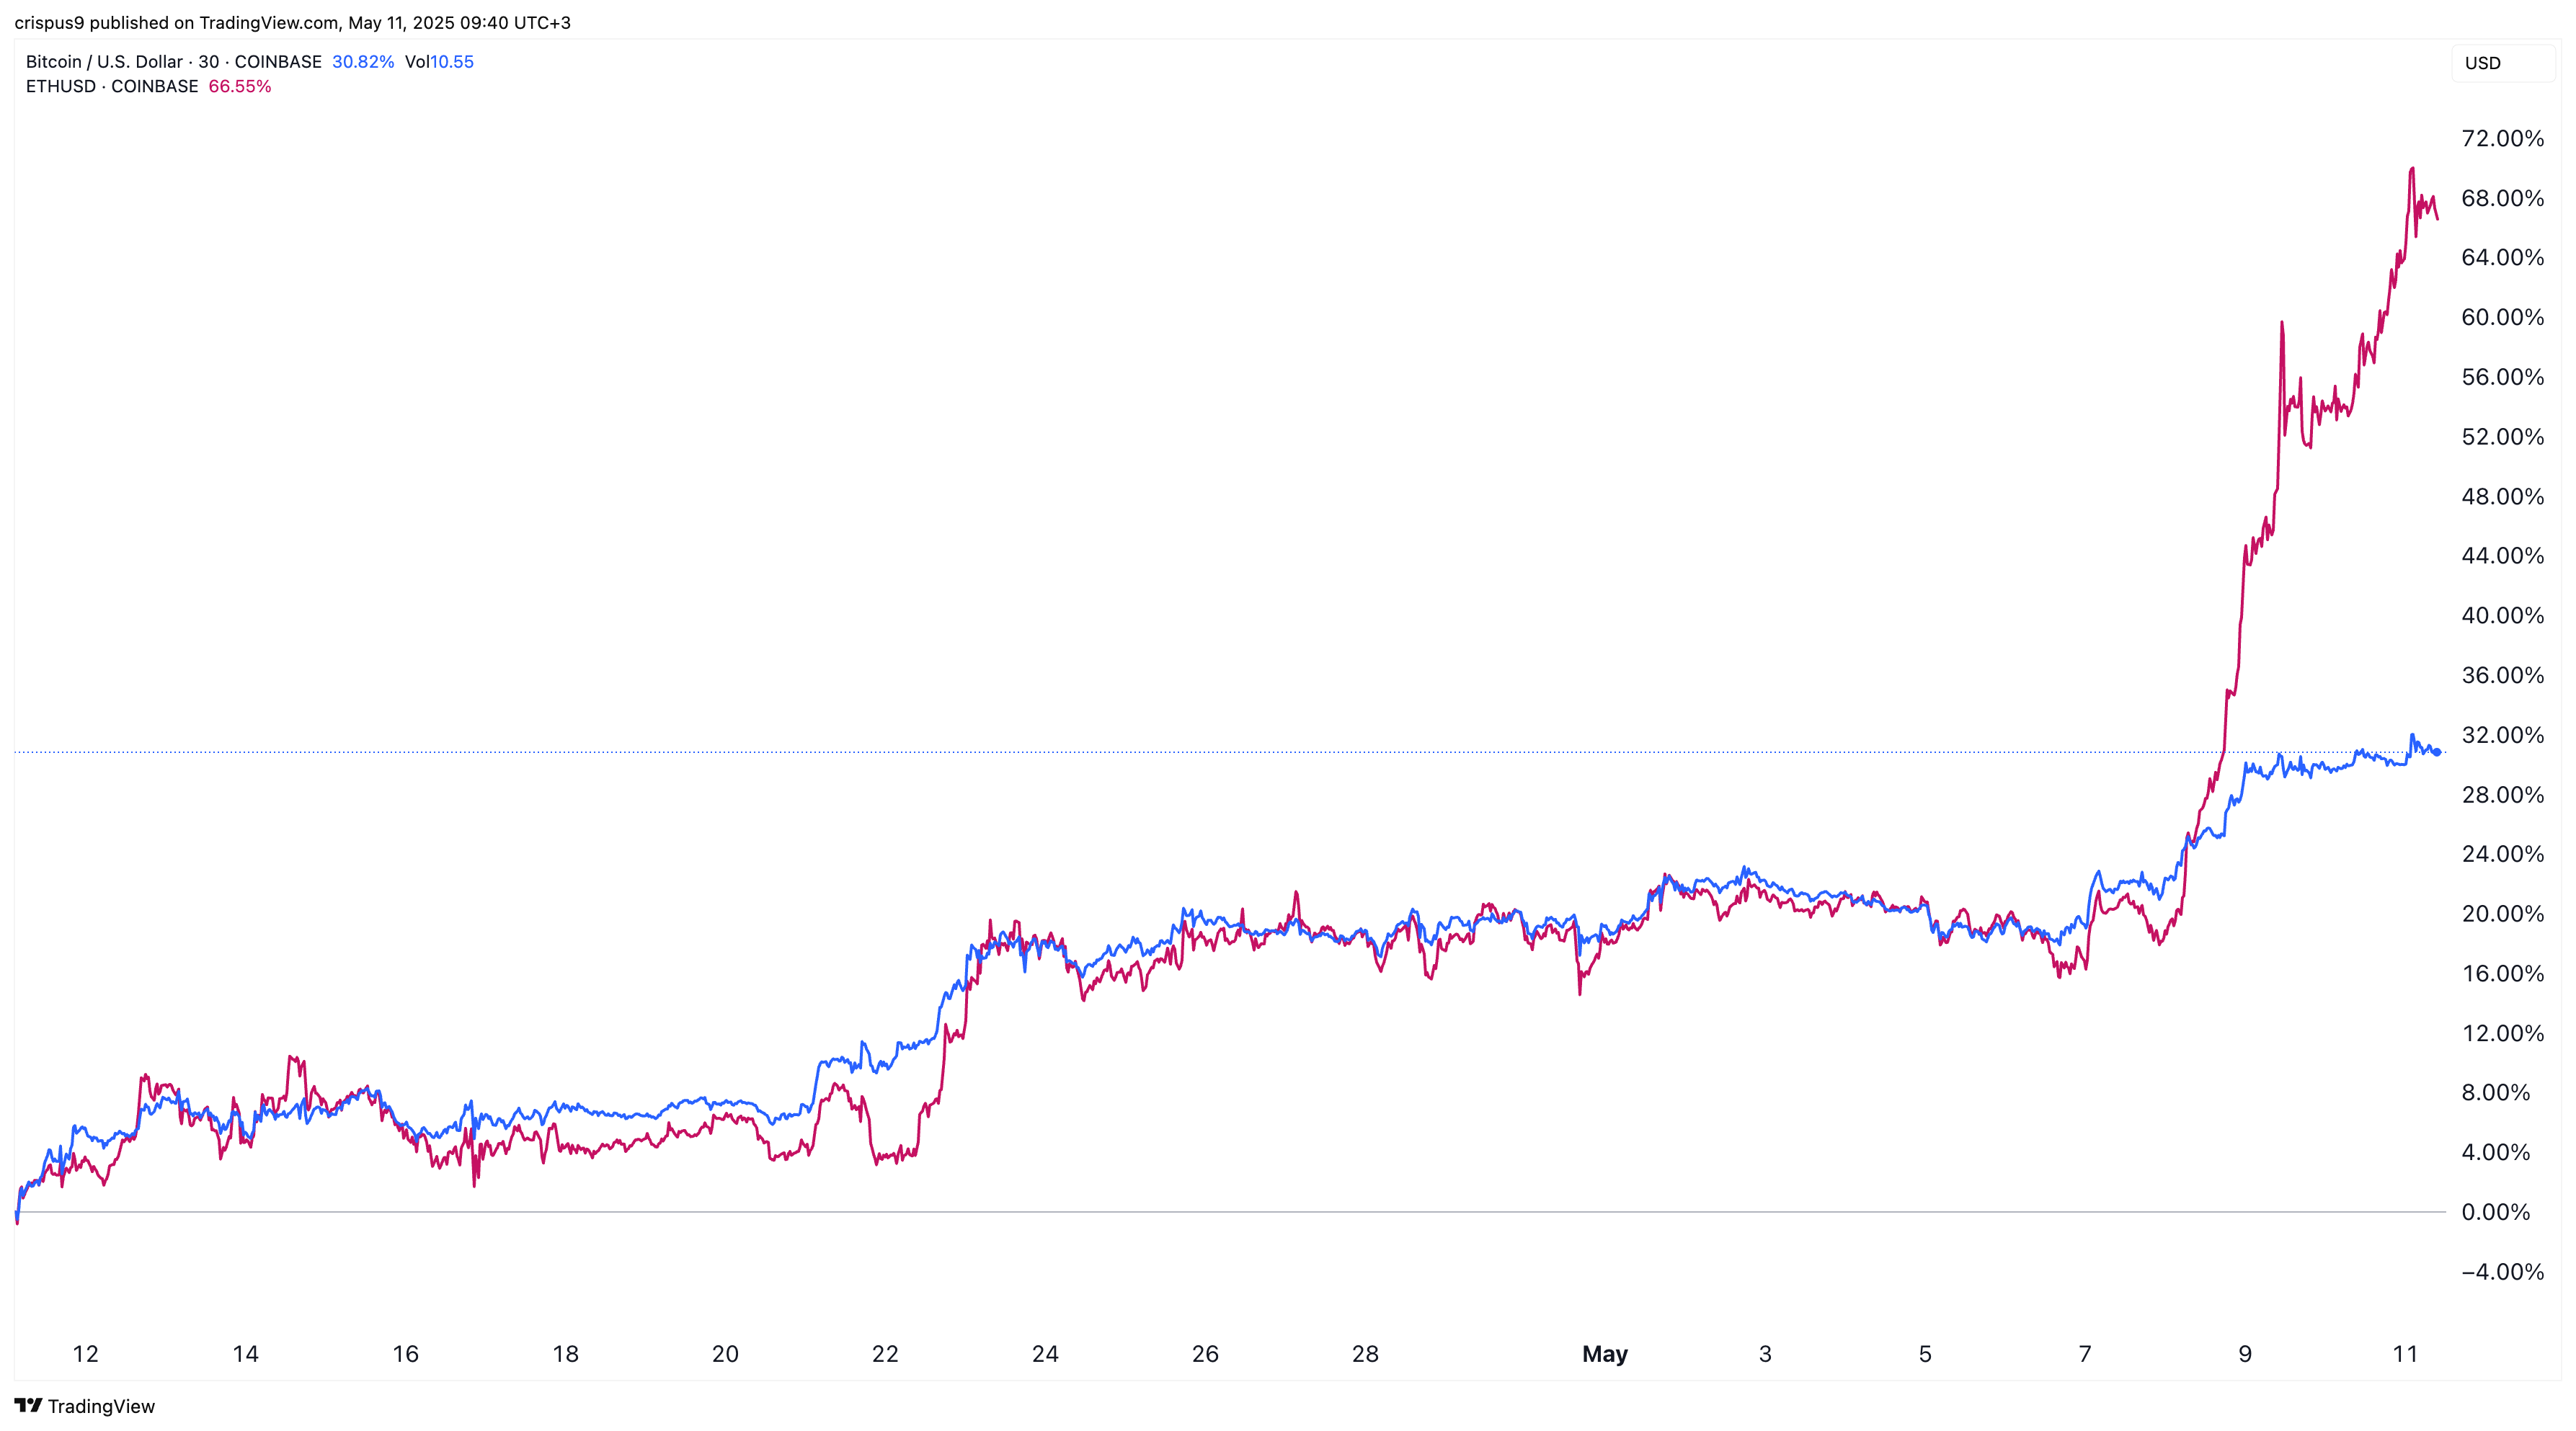The height and width of the screenshot is (1431, 2576).
Task: Click the blue 30.82% Bitcoin value
Action: (x=362, y=62)
